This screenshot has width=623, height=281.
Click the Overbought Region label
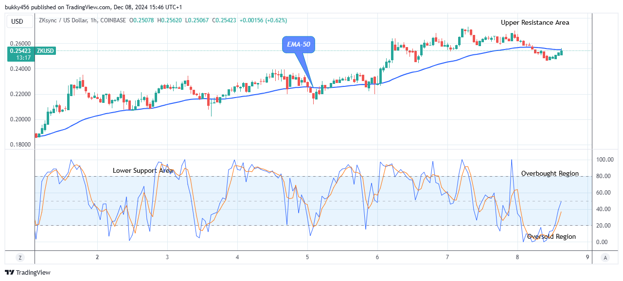coord(550,173)
